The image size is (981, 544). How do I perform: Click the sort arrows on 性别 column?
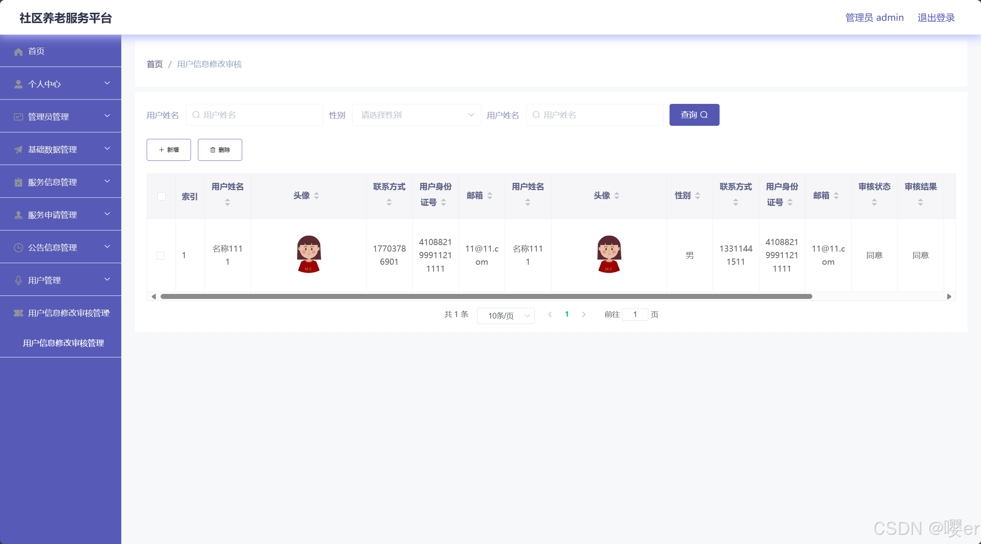coord(697,196)
